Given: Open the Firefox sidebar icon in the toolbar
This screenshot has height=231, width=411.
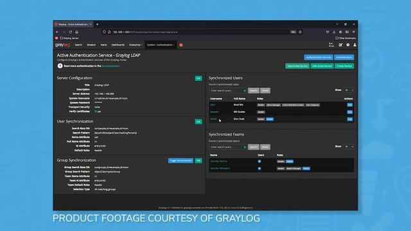Looking at the screenshot, I should tap(347, 32).
